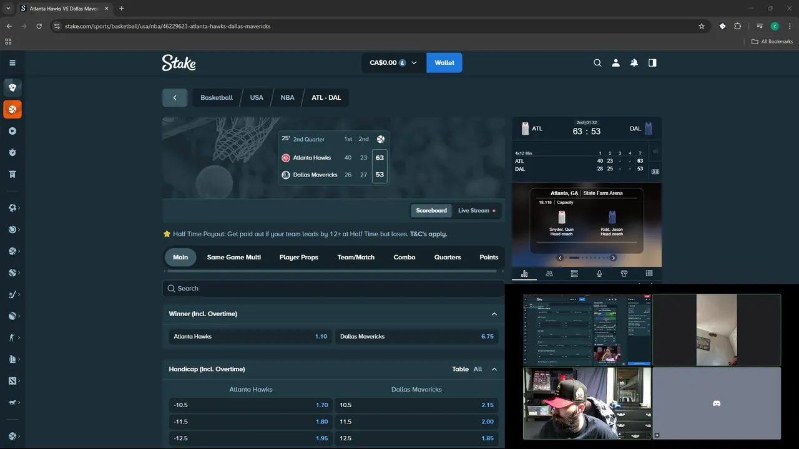Image resolution: width=799 pixels, height=449 pixels.
Task: Select Mavericks 11.5 handicap at 2.00
Action: 417,422
